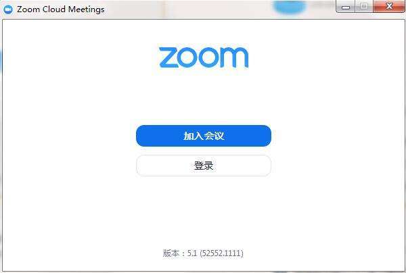Click the Zoom camera icon in title bar

point(8,9)
